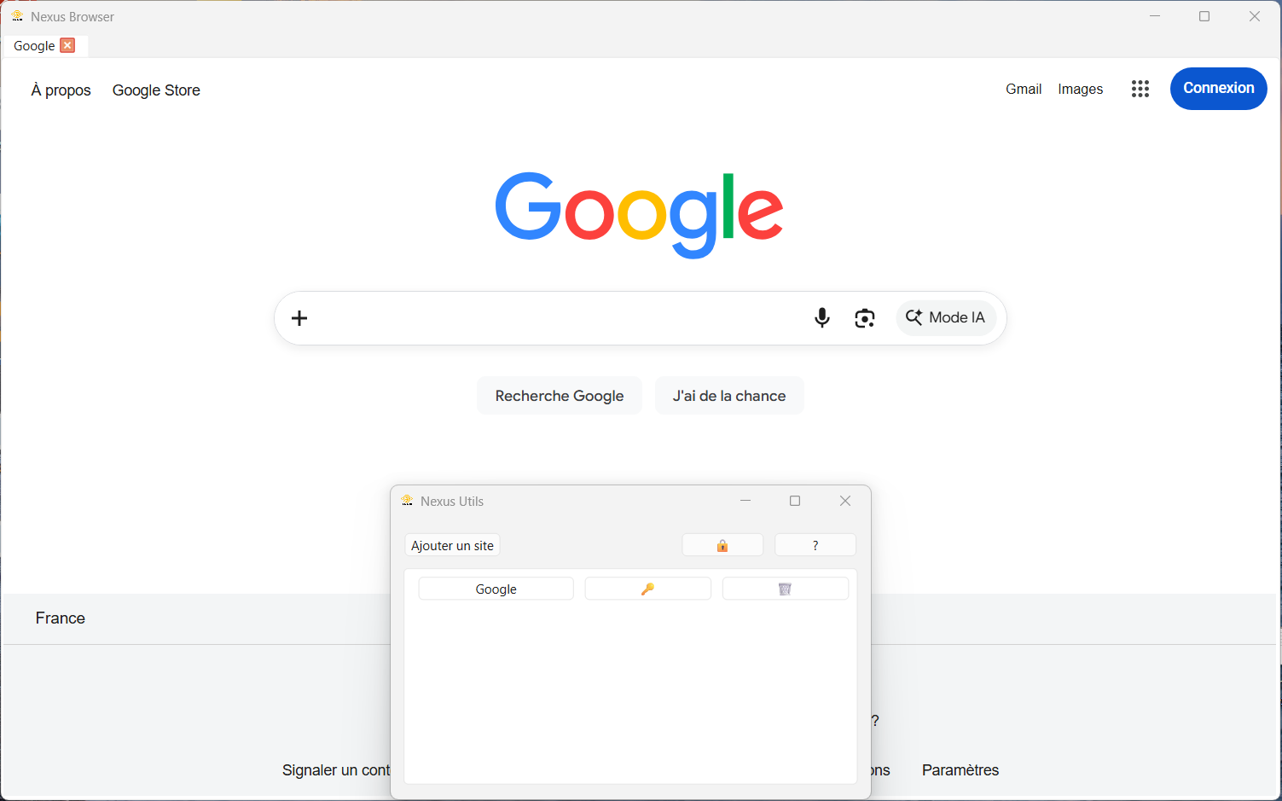Go to Gmail
This screenshot has height=801, width=1282.
[x=1024, y=89]
